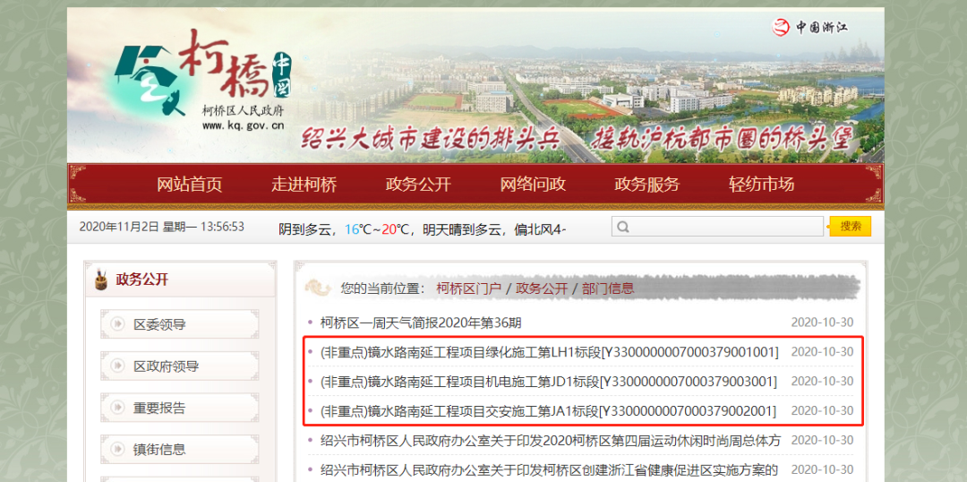This screenshot has width=967, height=482.
Task: Open the 绿化施工第LH1标段 project link
Action: click(550, 352)
